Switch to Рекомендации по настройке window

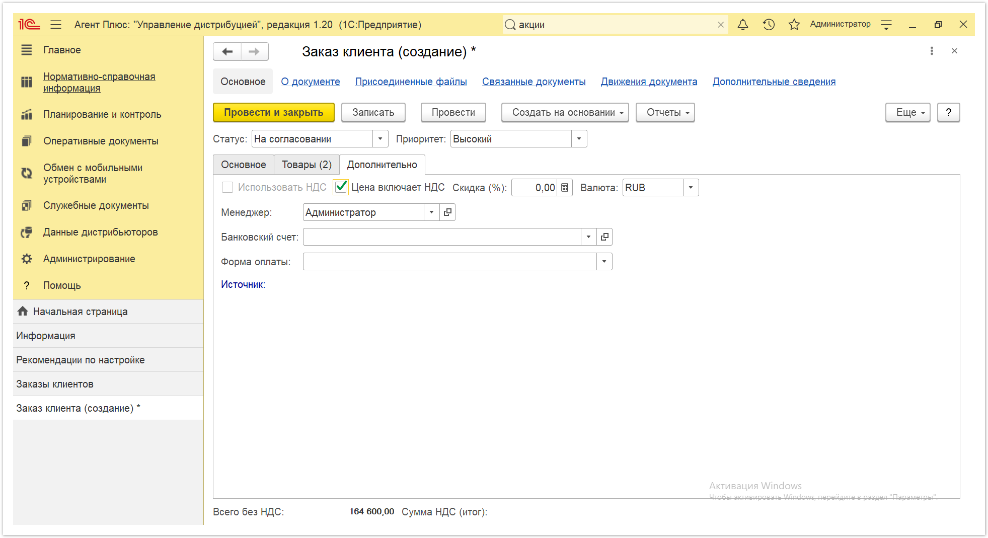(108, 360)
